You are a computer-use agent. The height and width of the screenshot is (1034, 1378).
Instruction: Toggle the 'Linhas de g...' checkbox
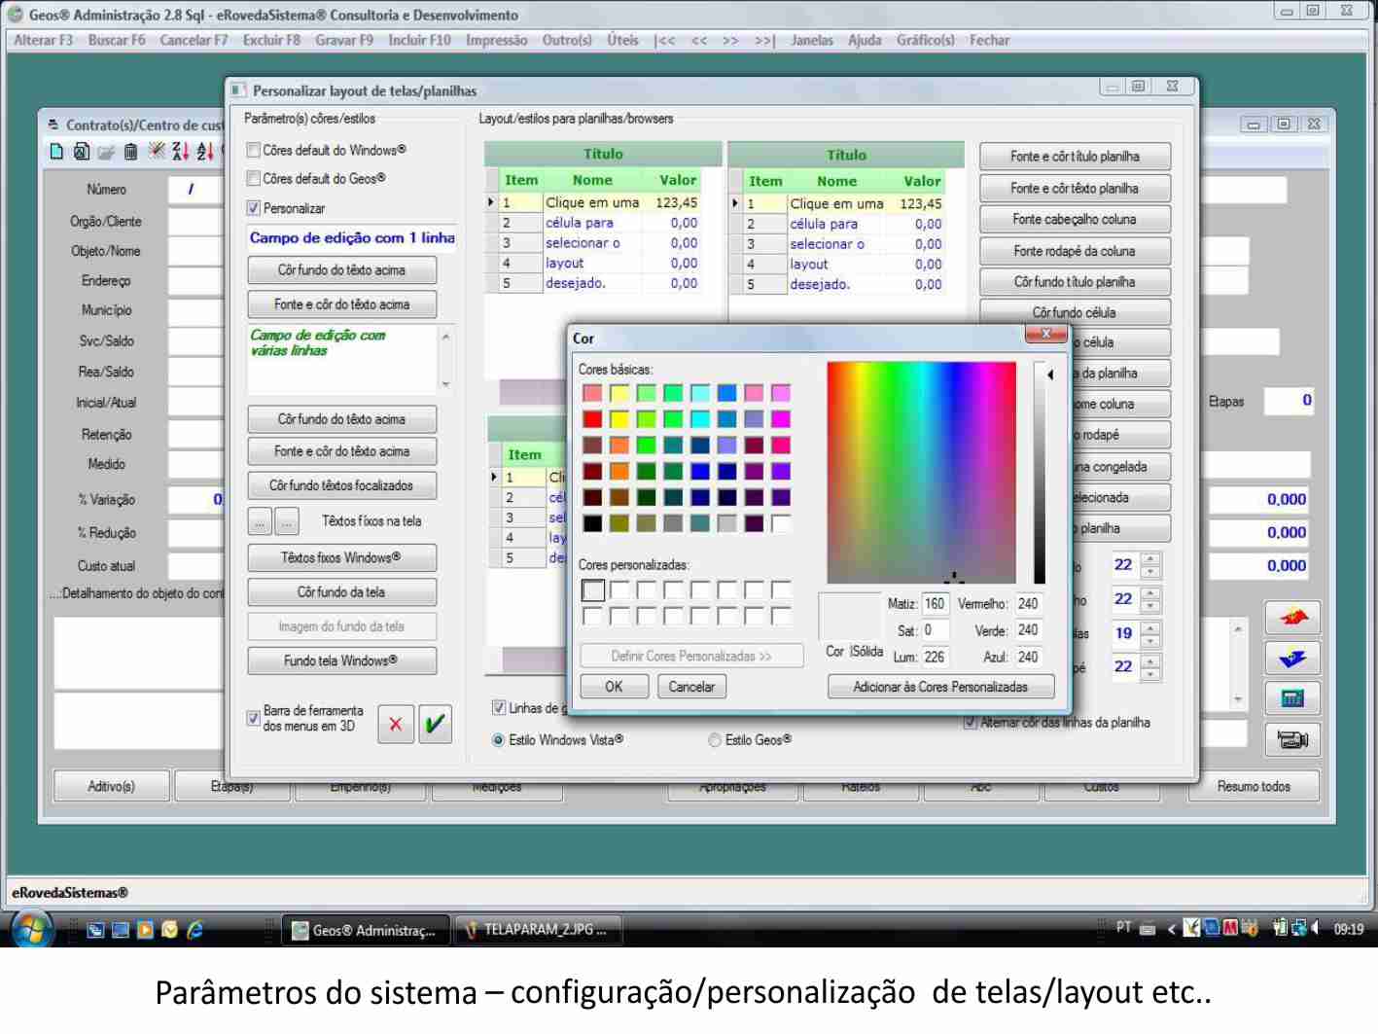click(499, 708)
